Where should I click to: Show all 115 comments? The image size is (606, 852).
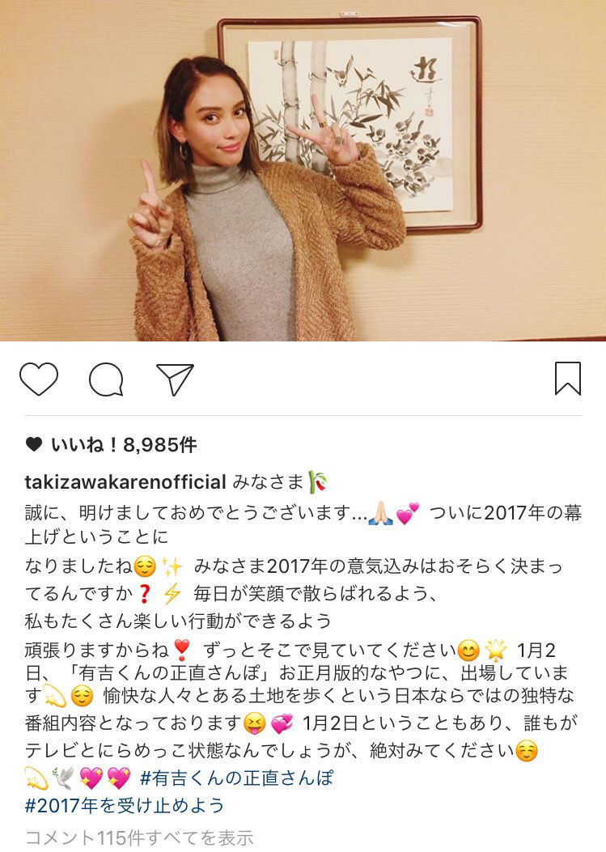point(139,837)
